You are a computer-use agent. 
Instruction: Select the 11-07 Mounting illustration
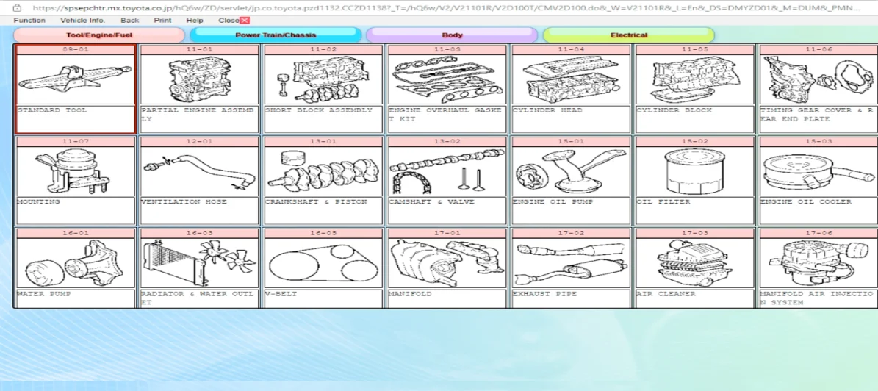click(76, 171)
